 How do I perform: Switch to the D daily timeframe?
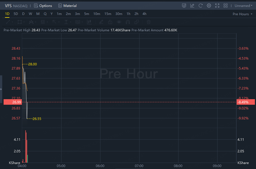[x=23, y=14]
